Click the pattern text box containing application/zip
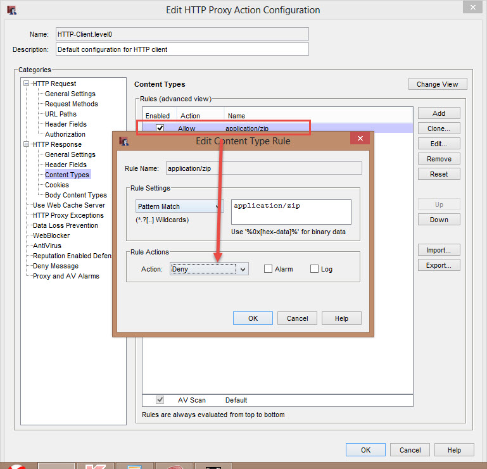Image resolution: width=487 pixels, height=469 pixels. 291,211
